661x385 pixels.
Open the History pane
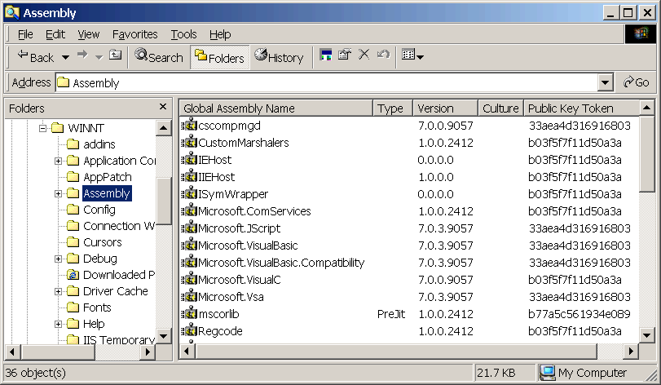click(x=279, y=56)
